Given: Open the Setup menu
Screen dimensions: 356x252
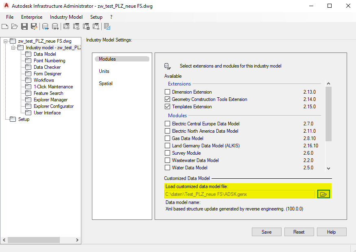Looking at the screenshot, I should pyautogui.click(x=96, y=17).
